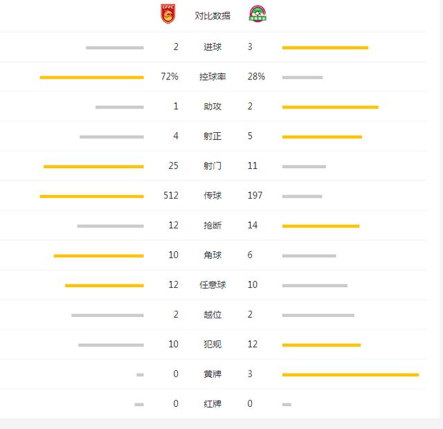The image size is (443, 429).
Task: Click the 512 passes value
Action: 171,195
